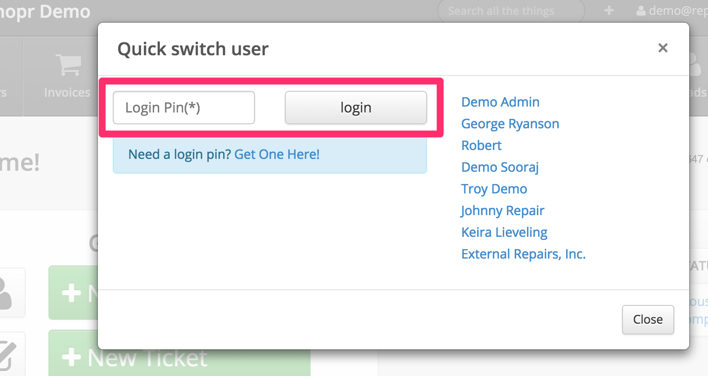708x376 pixels.
Task: Click the Close button in dialog footer
Action: (x=648, y=320)
